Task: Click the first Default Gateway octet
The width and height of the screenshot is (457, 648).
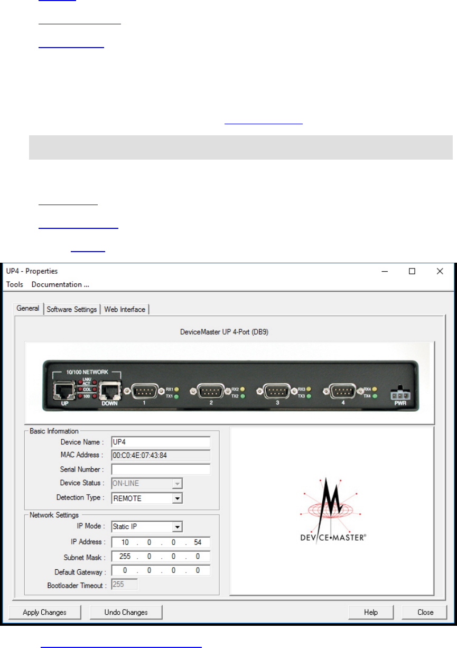Action: pyautogui.click(x=124, y=571)
